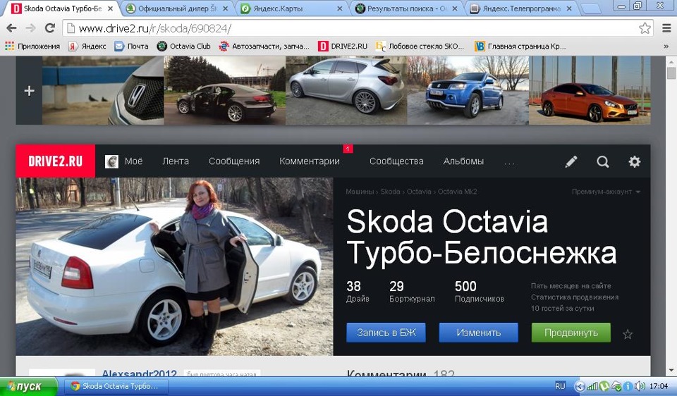Click the favorite star beside Продвинуть
This screenshot has width=677, height=396.
point(628,334)
